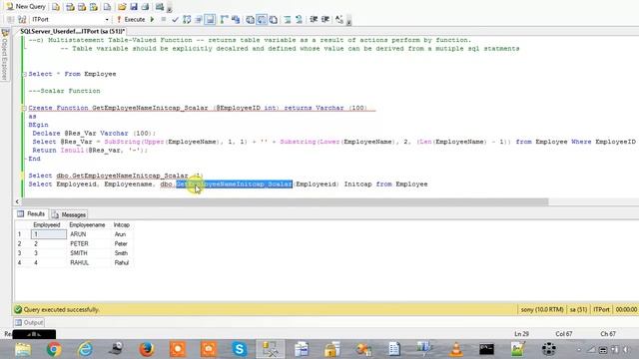
Task: Open the Object Explorer side tab
Action: (x=5, y=54)
